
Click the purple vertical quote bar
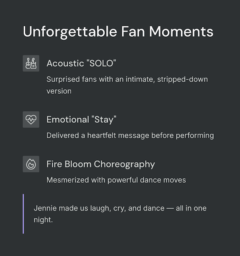(x=23, y=214)
